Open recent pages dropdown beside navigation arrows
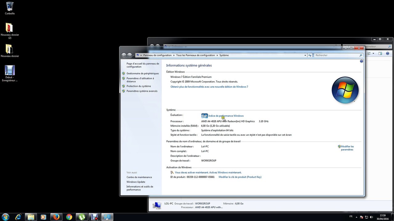The height and width of the screenshot is (221, 394). click(134, 56)
